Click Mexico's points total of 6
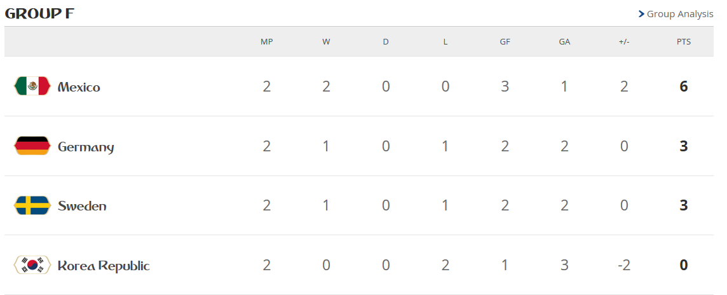Screen dimensions: 727x295 pyautogui.click(x=684, y=86)
